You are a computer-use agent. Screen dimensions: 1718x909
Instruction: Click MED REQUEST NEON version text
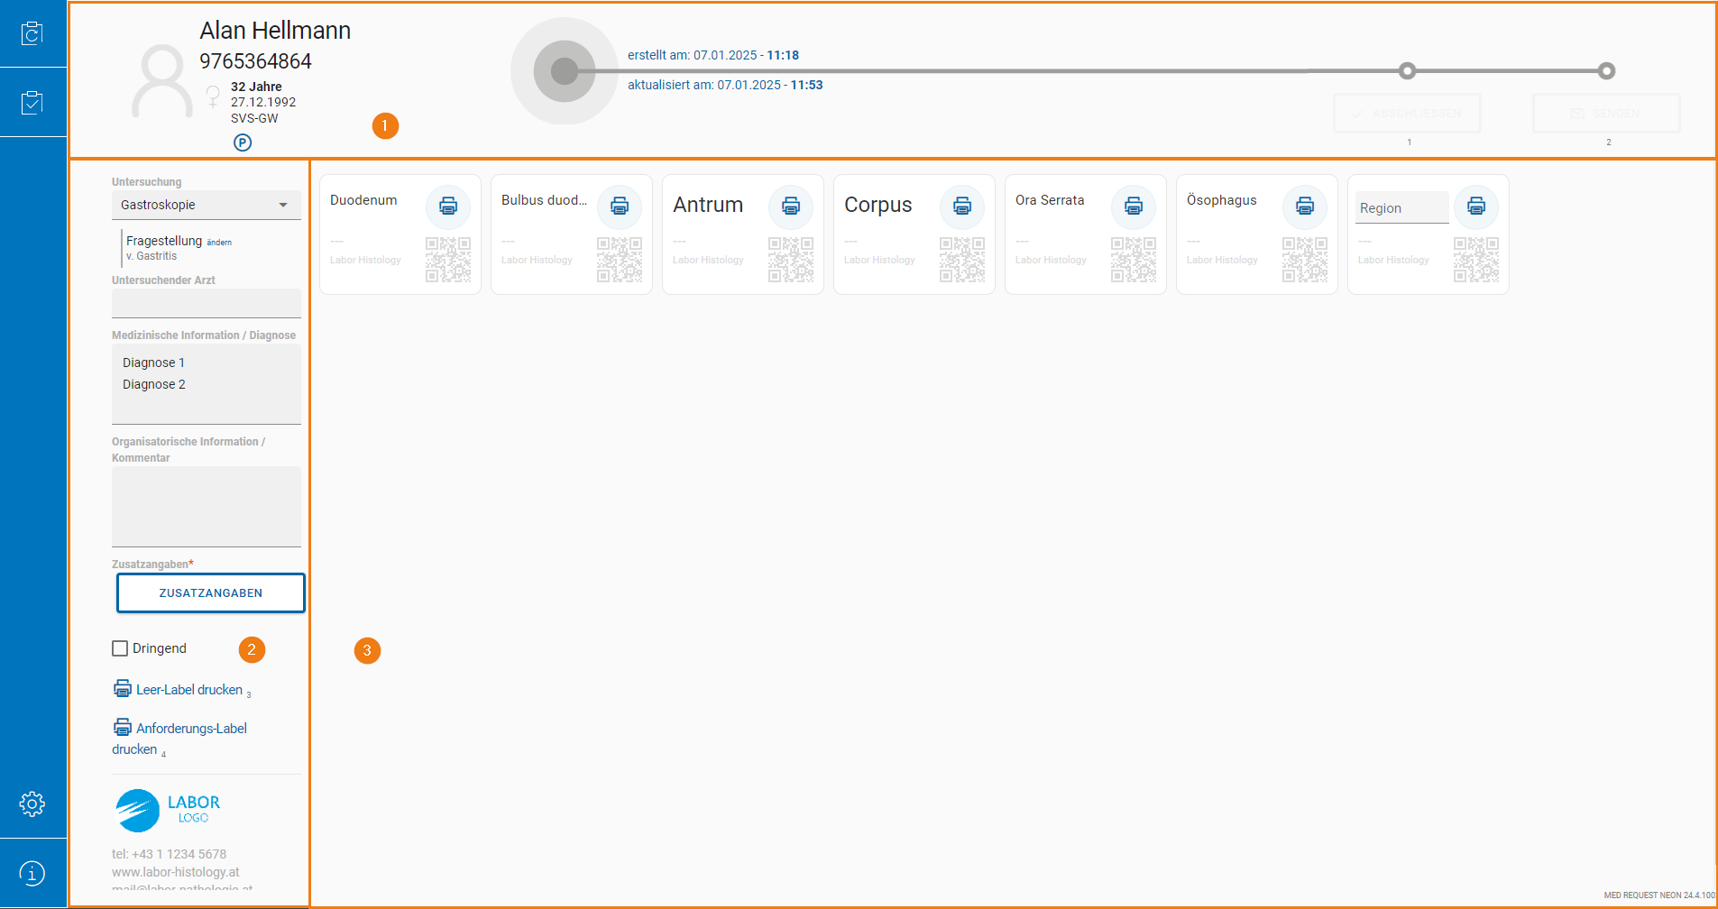1659,895
